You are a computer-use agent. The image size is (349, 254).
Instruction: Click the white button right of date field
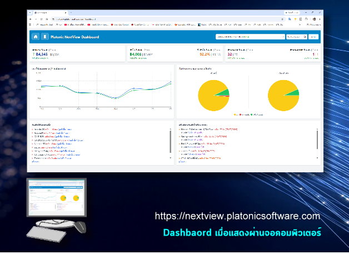coord(313,37)
